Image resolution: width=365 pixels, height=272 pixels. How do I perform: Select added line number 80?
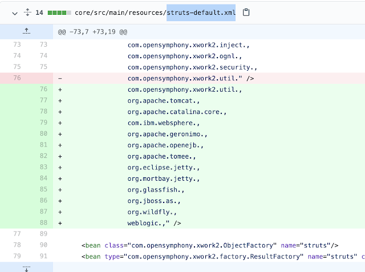point(43,134)
